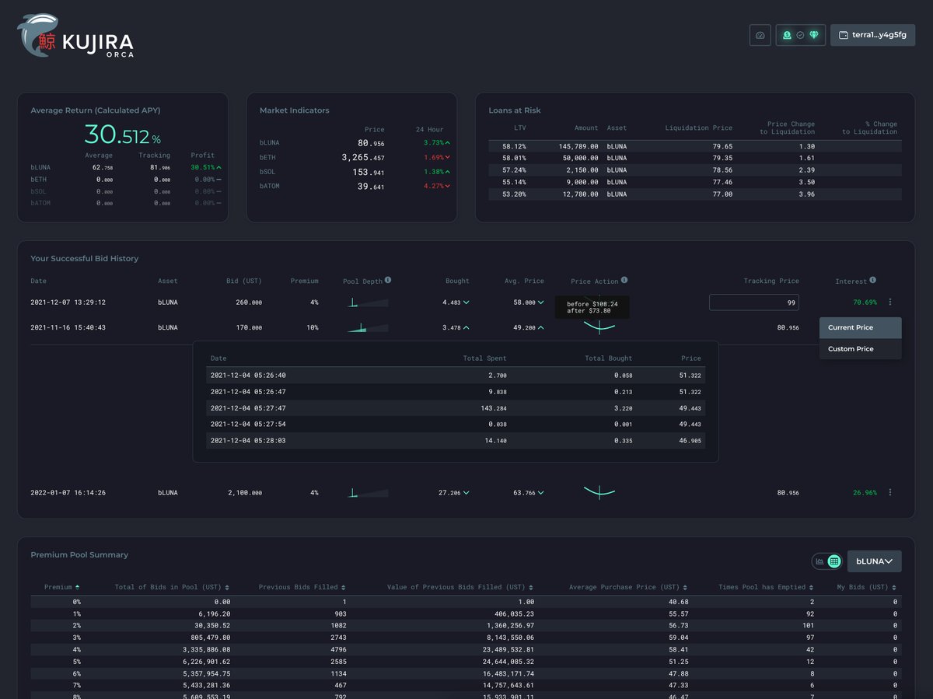The height and width of the screenshot is (699, 933).
Task: Click fill row 2021-12-04 05:26:40
Action: click(456, 375)
